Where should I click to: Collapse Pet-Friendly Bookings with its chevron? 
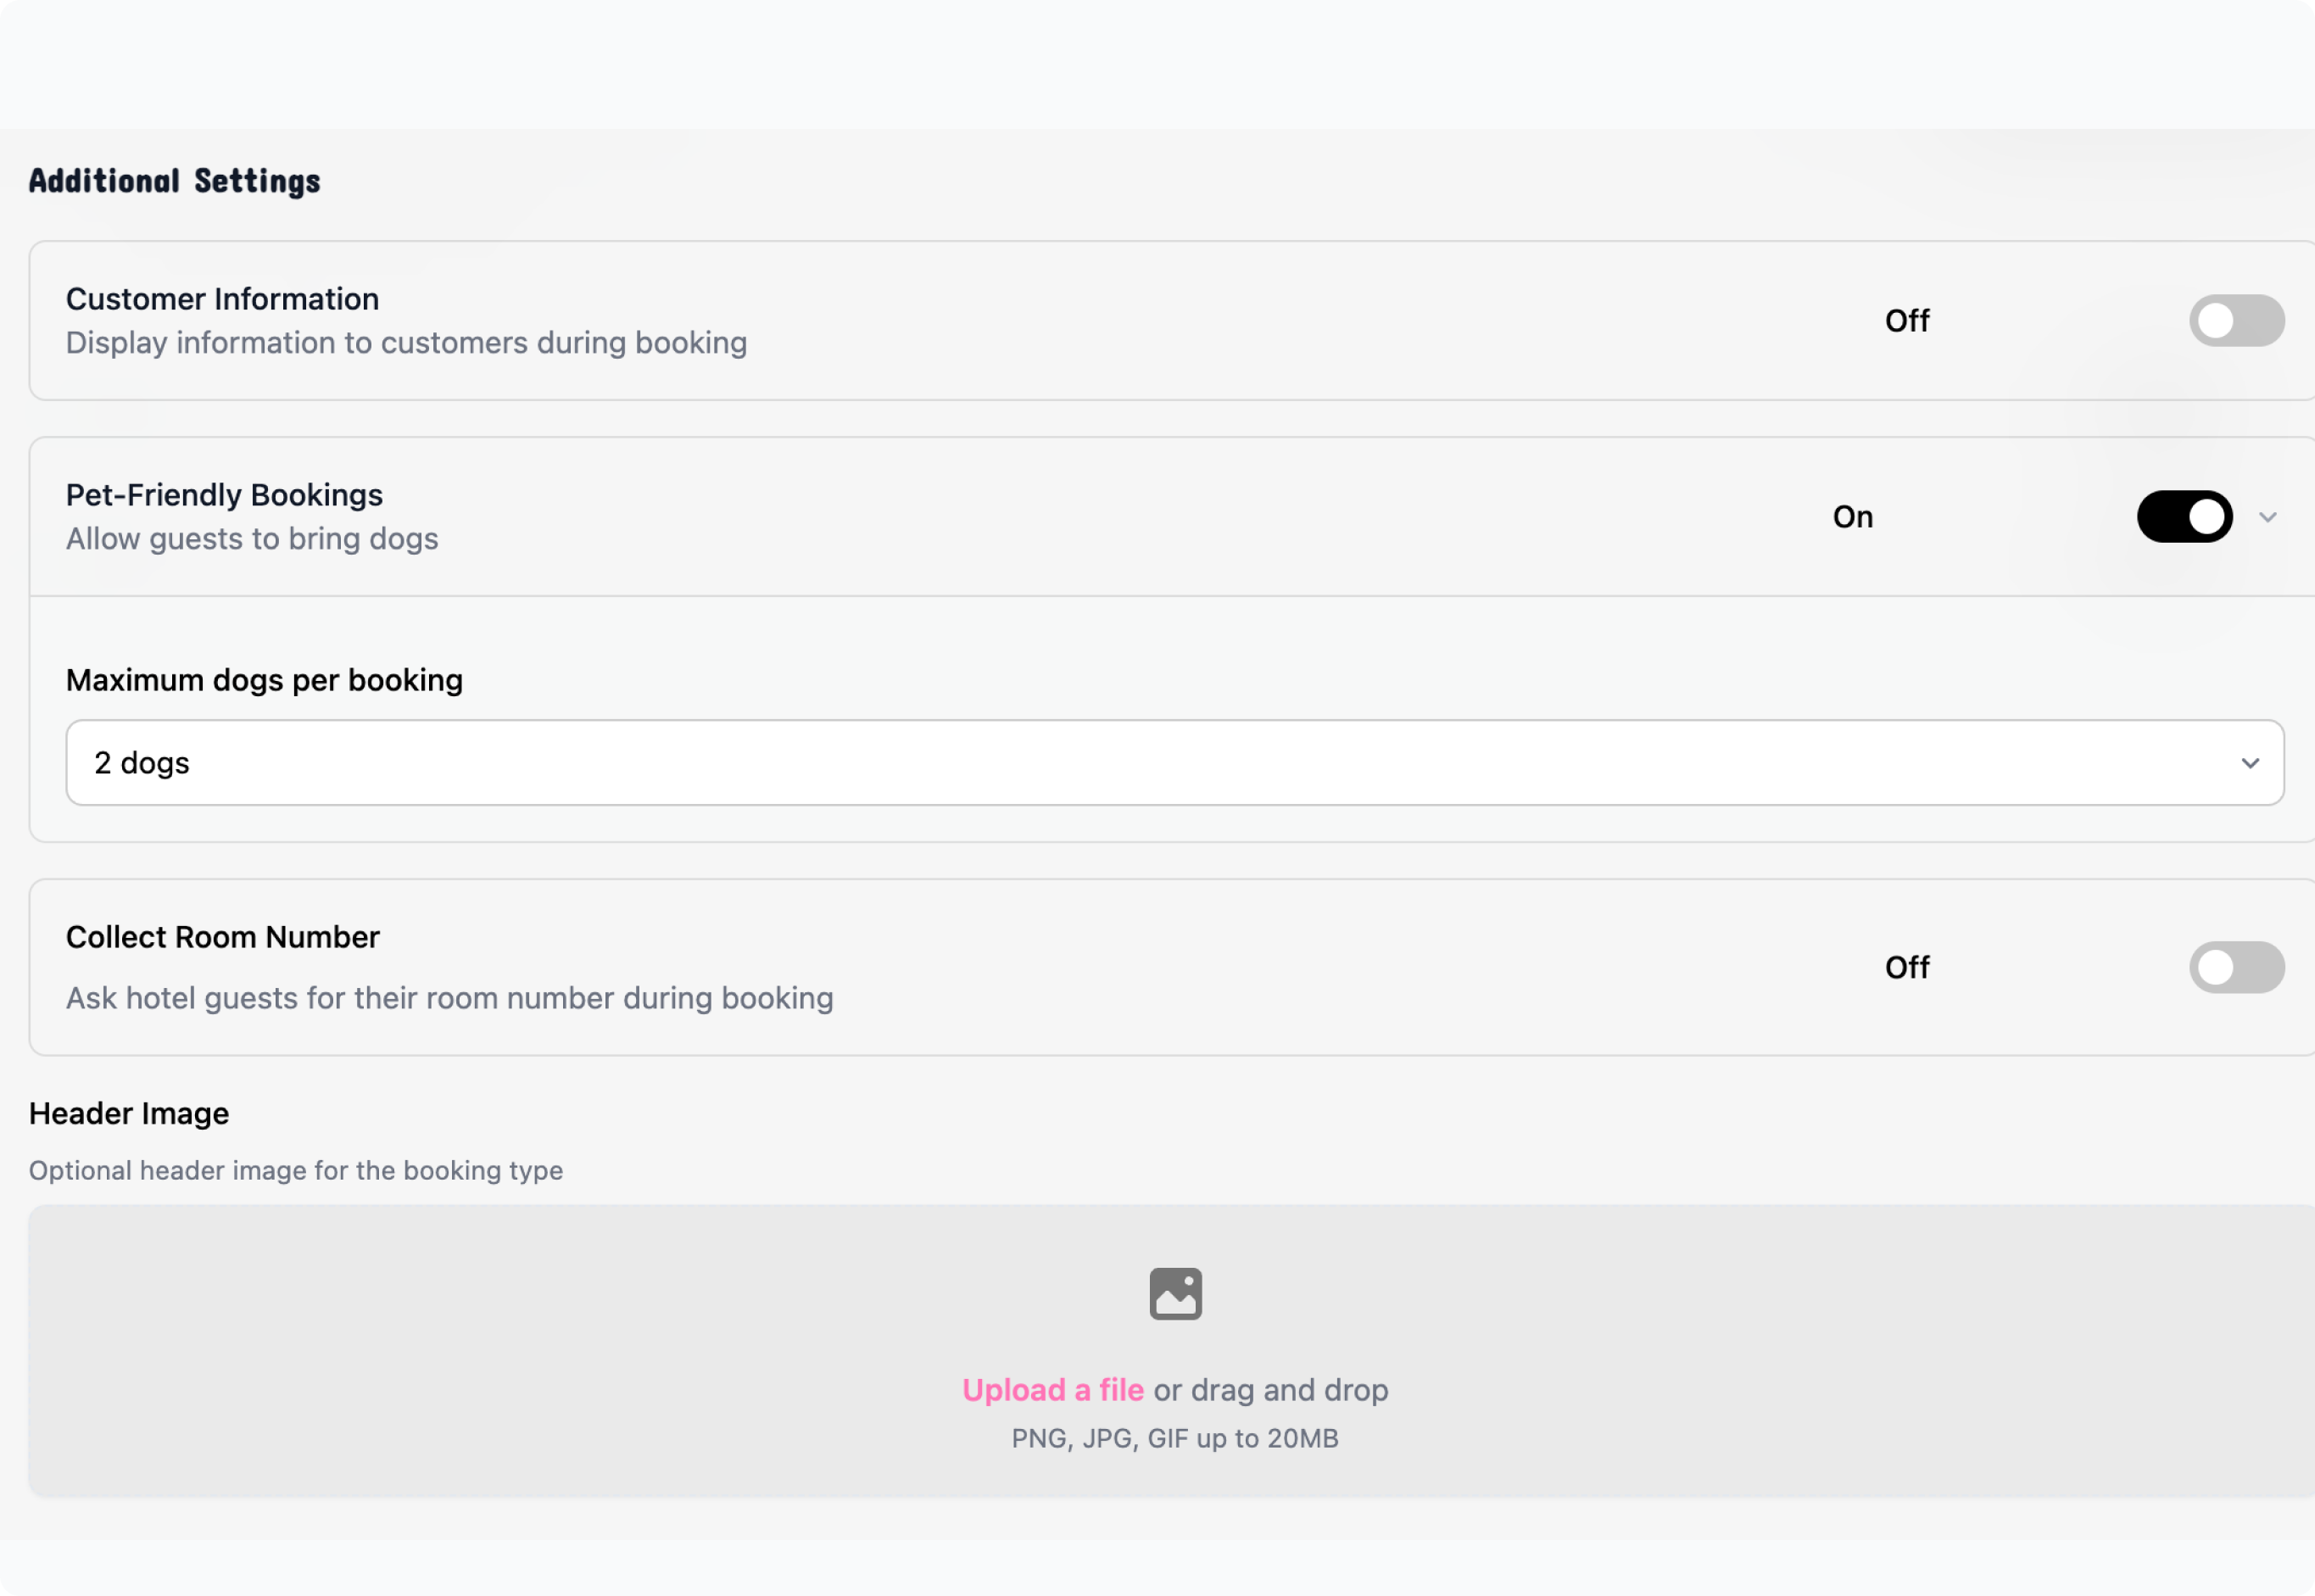pyautogui.click(x=2268, y=517)
